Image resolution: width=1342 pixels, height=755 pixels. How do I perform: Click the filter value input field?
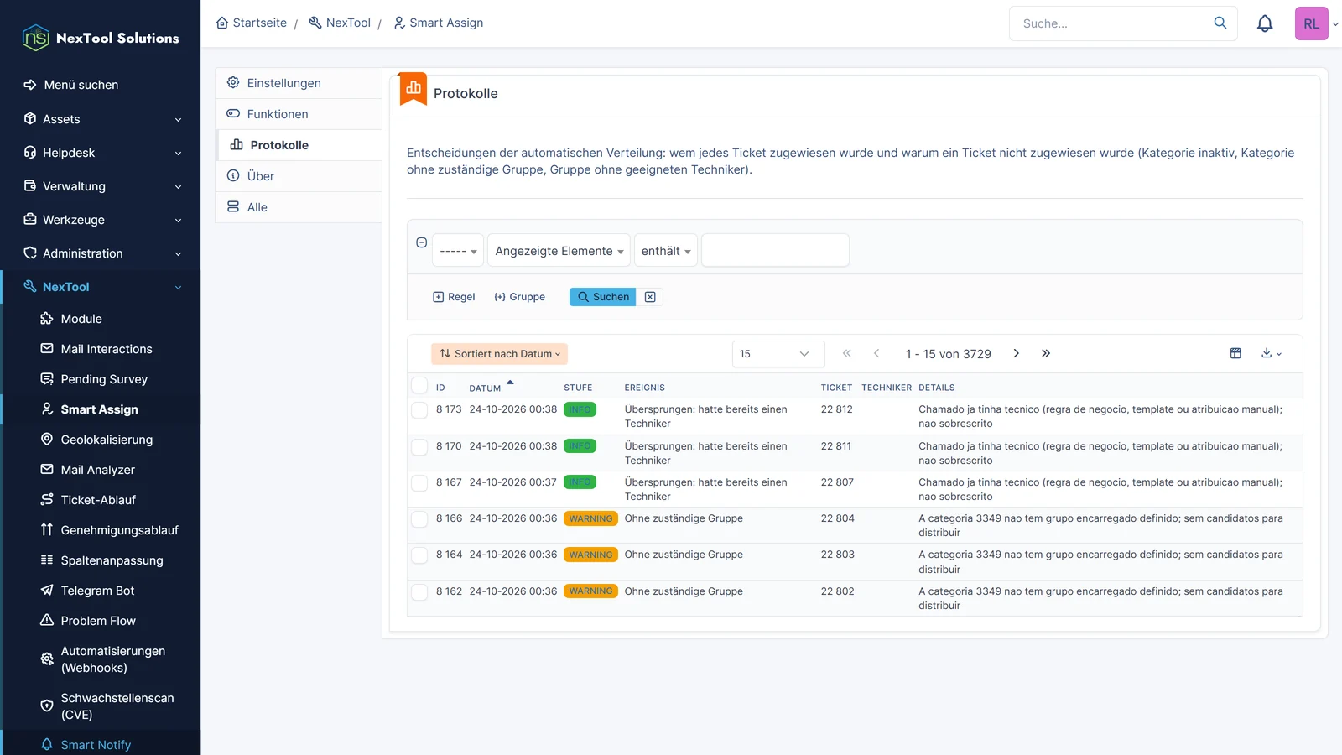pos(775,250)
